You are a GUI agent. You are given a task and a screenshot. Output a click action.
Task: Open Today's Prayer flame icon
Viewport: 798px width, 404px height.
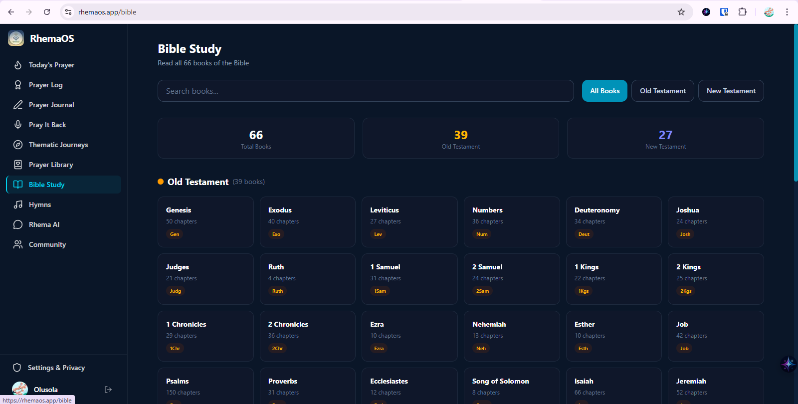click(x=18, y=65)
